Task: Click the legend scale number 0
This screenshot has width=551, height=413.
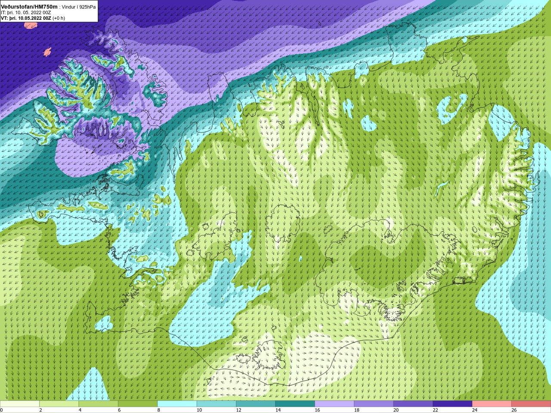Action: coord(1,410)
